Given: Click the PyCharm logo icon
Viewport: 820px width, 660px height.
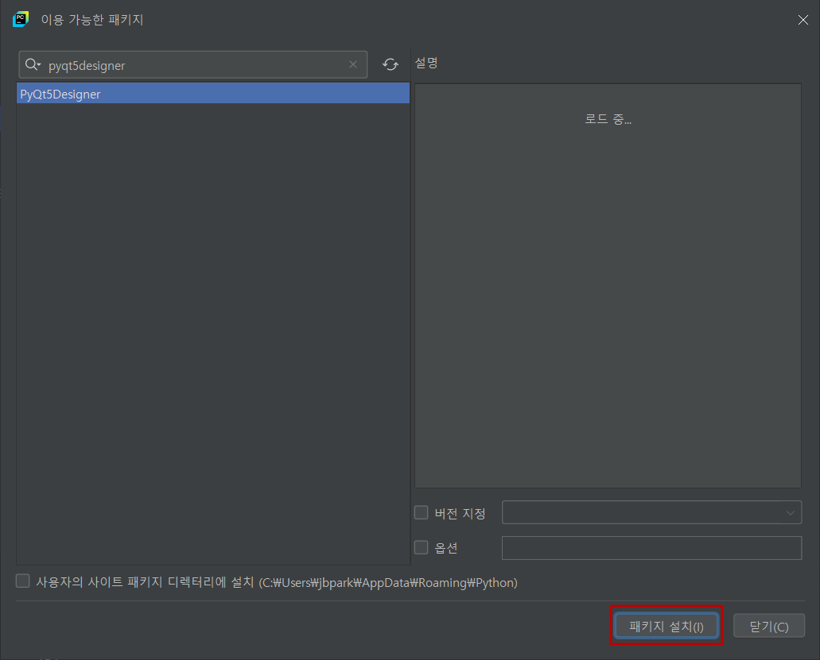Looking at the screenshot, I should [21, 19].
